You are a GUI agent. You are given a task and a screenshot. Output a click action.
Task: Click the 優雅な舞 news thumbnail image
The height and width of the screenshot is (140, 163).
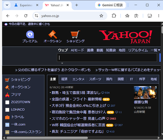pyautogui.click(x=145, y=92)
